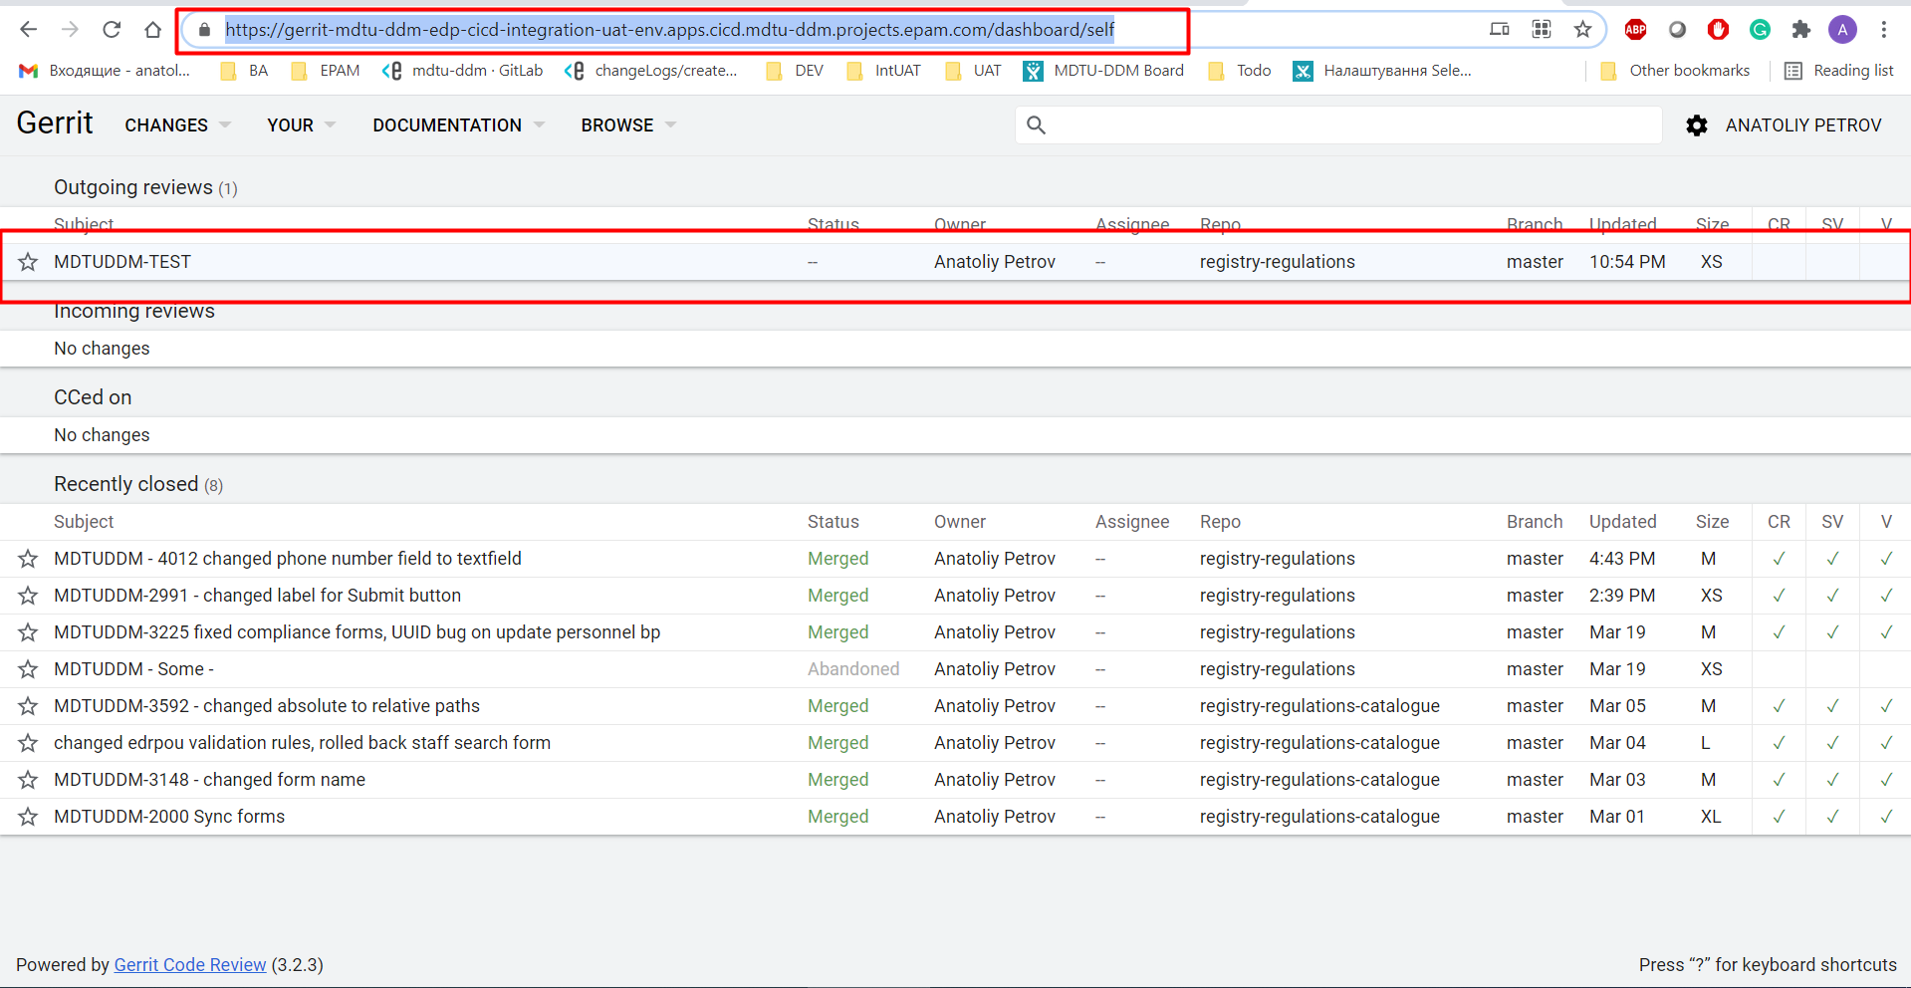Open the Todo bookmarks folder

tap(1240, 71)
